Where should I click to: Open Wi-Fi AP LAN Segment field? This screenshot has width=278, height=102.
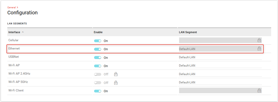pos(220,66)
